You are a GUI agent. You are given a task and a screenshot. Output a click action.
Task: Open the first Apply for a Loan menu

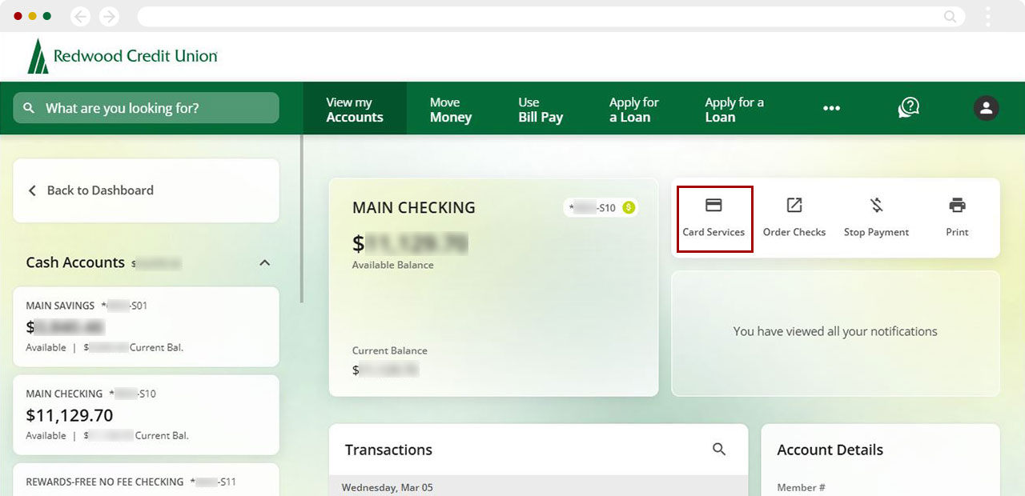(634, 109)
